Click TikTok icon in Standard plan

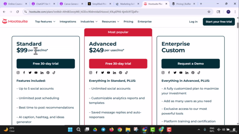54,73
